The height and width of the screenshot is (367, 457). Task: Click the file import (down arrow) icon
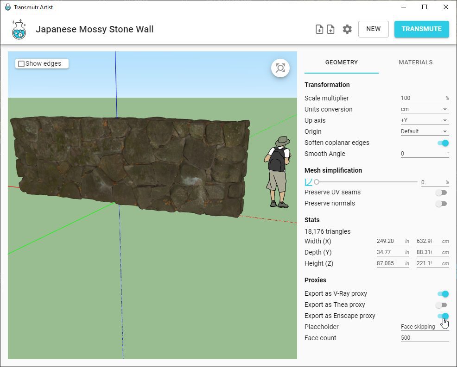click(319, 29)
